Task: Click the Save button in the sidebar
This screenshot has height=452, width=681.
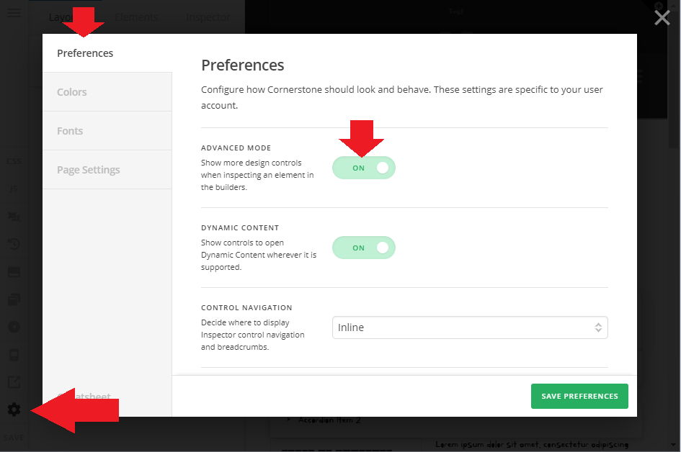Action: 14,438
